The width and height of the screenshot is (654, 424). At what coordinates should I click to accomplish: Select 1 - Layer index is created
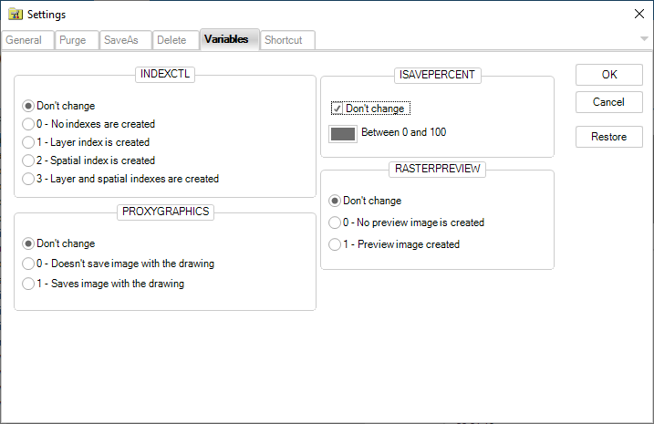coord(29,142)
